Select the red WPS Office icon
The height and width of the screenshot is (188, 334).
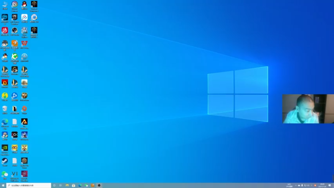click(x=24, y=44)
